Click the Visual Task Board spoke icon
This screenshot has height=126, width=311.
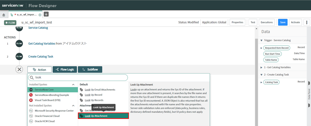pos(31,100)
